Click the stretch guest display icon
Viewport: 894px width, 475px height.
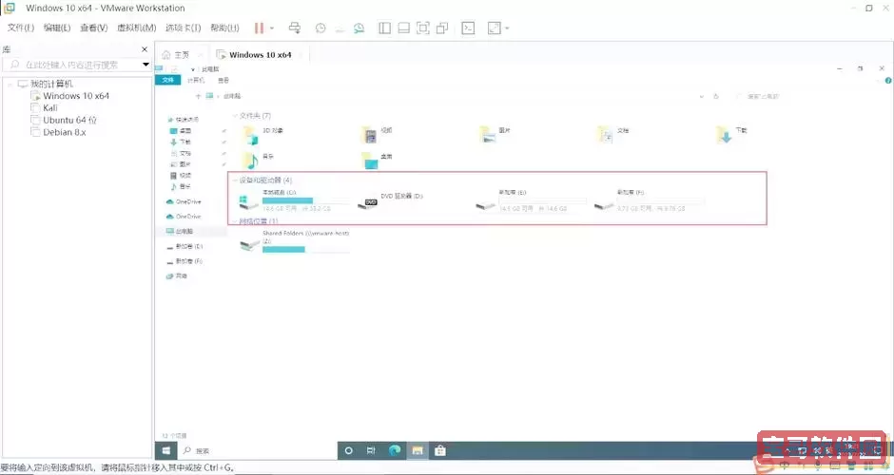(494, 28)
